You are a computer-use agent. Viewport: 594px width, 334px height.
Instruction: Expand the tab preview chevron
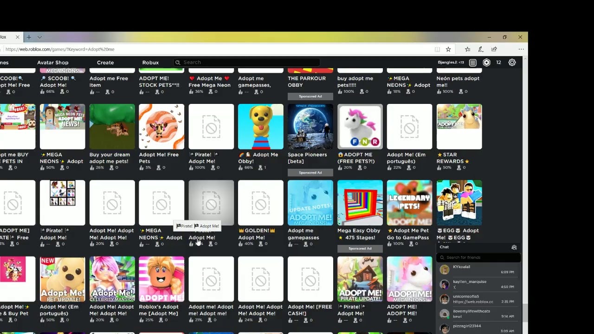tap(39, 37)
